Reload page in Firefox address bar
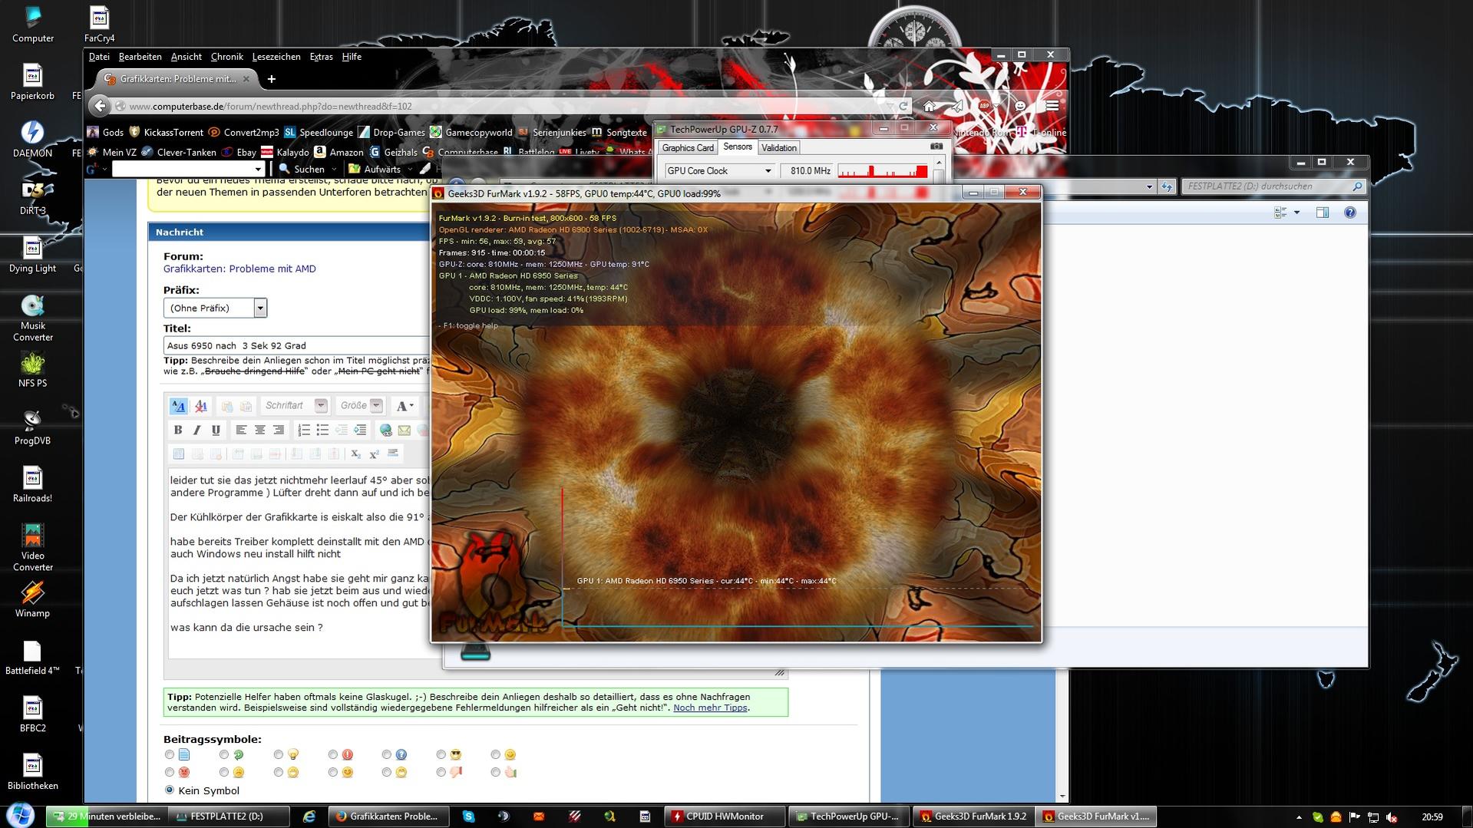 pyautogui.click(x=903, y=107)
